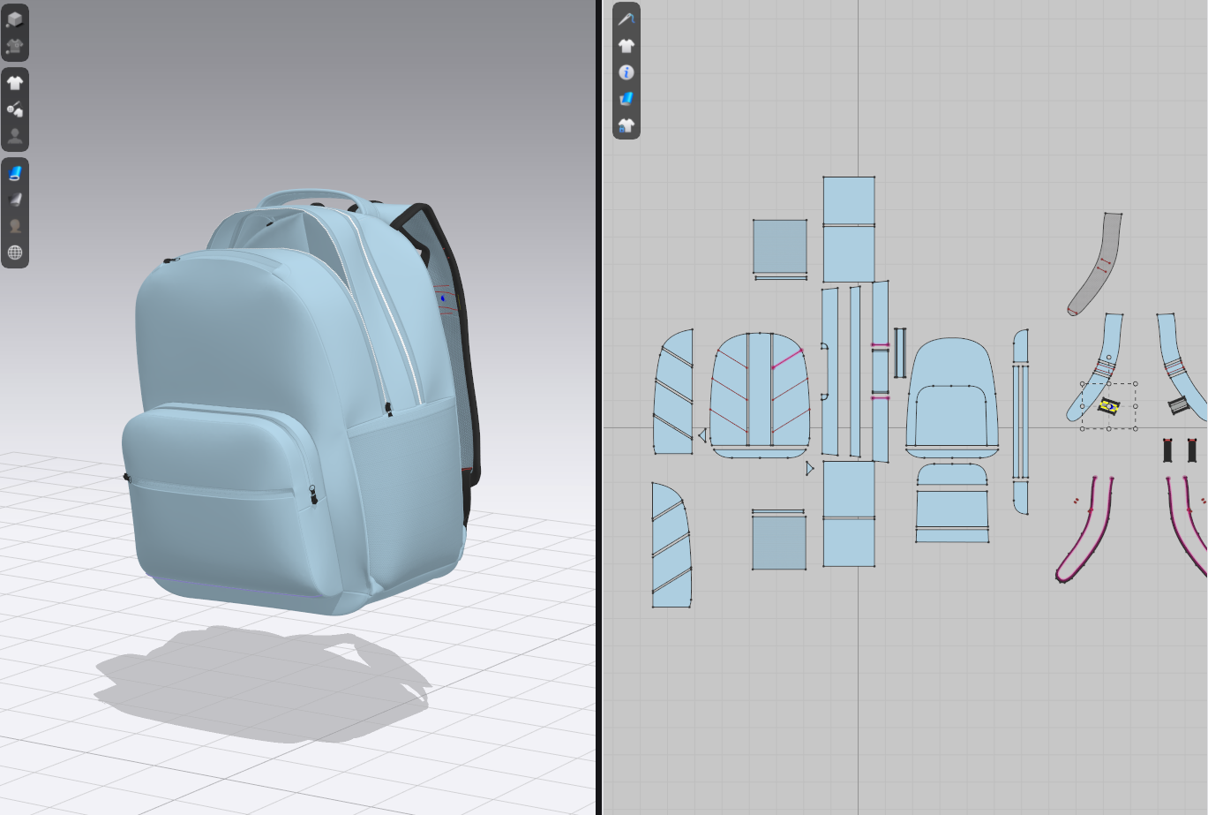The height and width of the screenshot is (815, 1208).
Task: Click the main compartment zipper pull on 3D backpack
Action: (388, 409)
